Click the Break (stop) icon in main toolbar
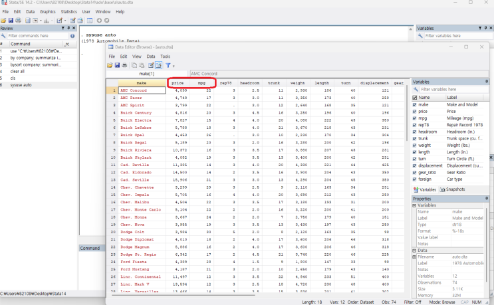 105,21
